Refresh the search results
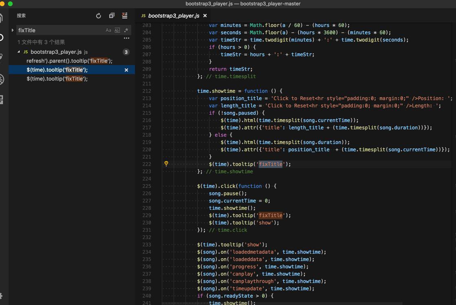 [98, 16]
